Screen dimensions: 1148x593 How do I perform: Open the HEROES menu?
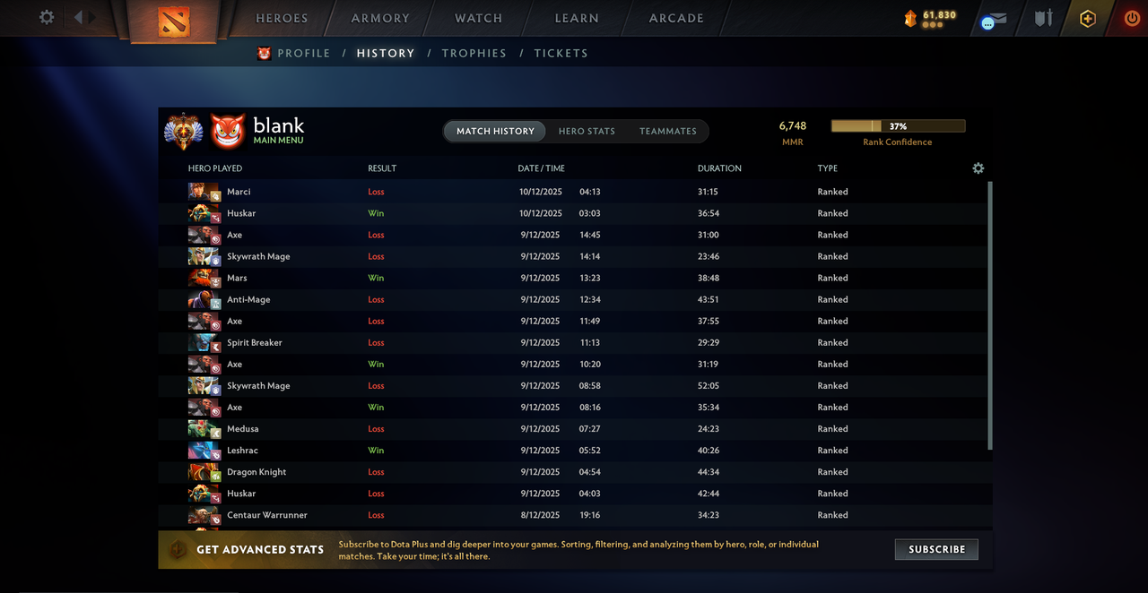(x=282, y=18)
